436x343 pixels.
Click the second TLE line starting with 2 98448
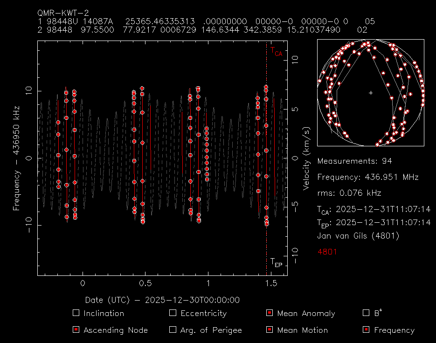tap(201, 30)
